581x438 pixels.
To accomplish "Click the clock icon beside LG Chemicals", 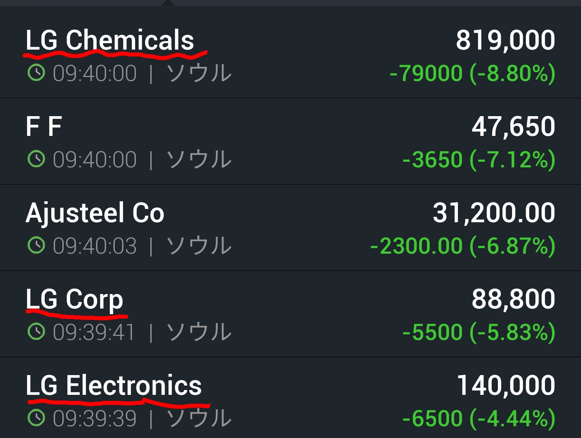I will (x=36, y=73).
